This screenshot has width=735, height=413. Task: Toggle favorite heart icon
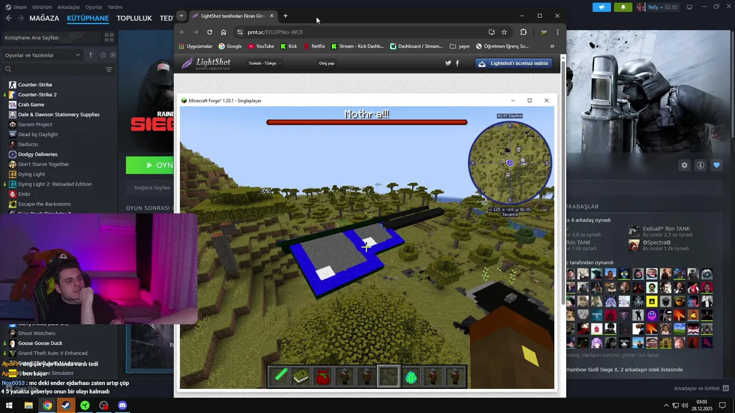click(717, 165)
